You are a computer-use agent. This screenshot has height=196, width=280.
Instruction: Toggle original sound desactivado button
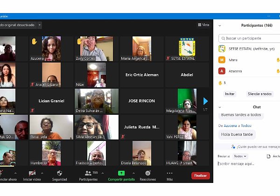tap(18, 25)
